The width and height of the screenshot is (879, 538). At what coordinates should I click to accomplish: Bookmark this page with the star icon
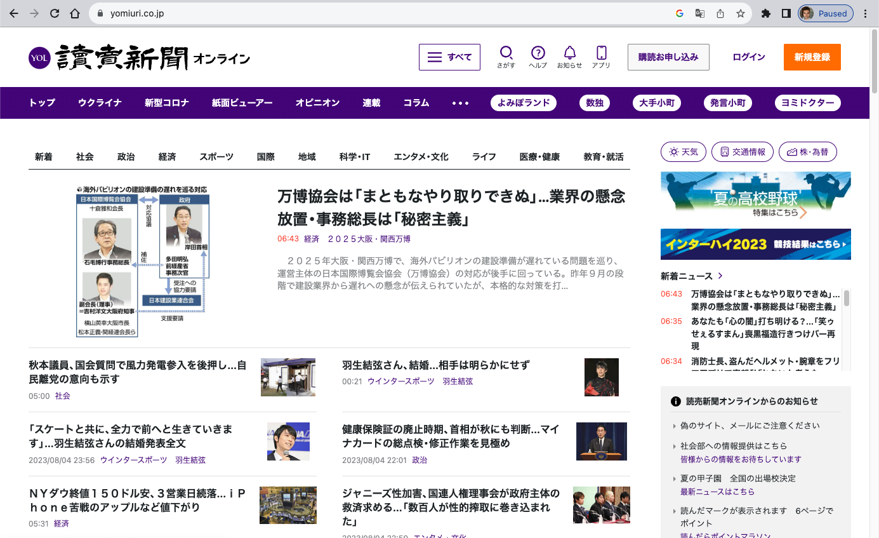pyautogui.click(x=740, y=13)
